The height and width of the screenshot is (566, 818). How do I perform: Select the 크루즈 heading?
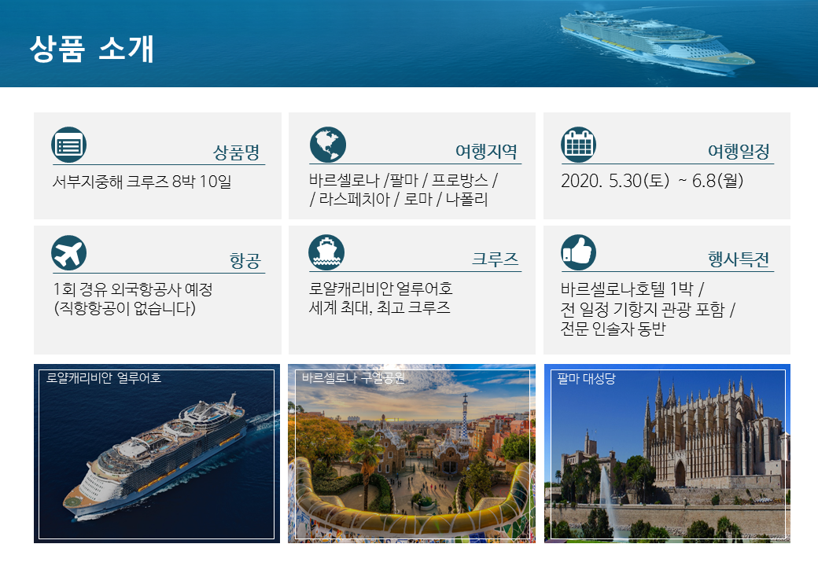point(495,259)
